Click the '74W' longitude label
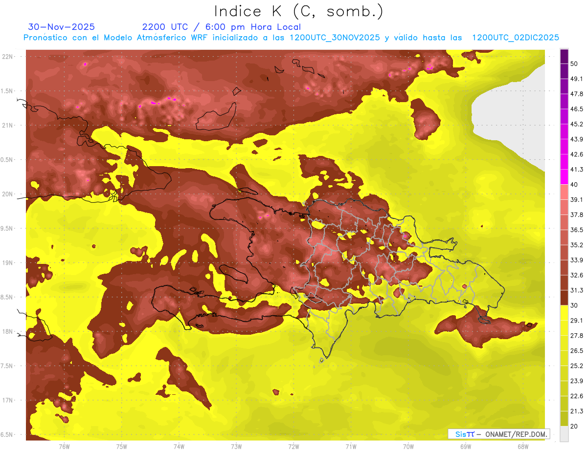Screen dimensions: 587x453 [179, 447]
